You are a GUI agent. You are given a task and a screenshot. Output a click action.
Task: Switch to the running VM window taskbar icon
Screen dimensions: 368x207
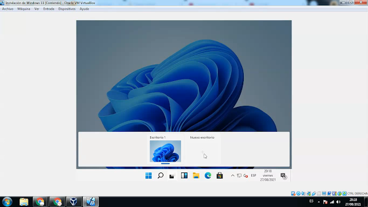[x=91, y=202]
